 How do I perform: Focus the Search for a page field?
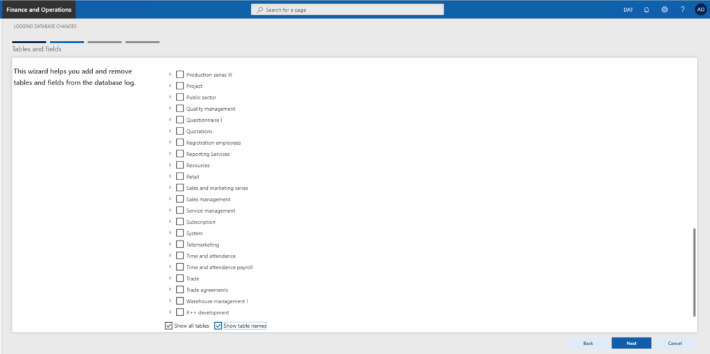coord(347,10)
